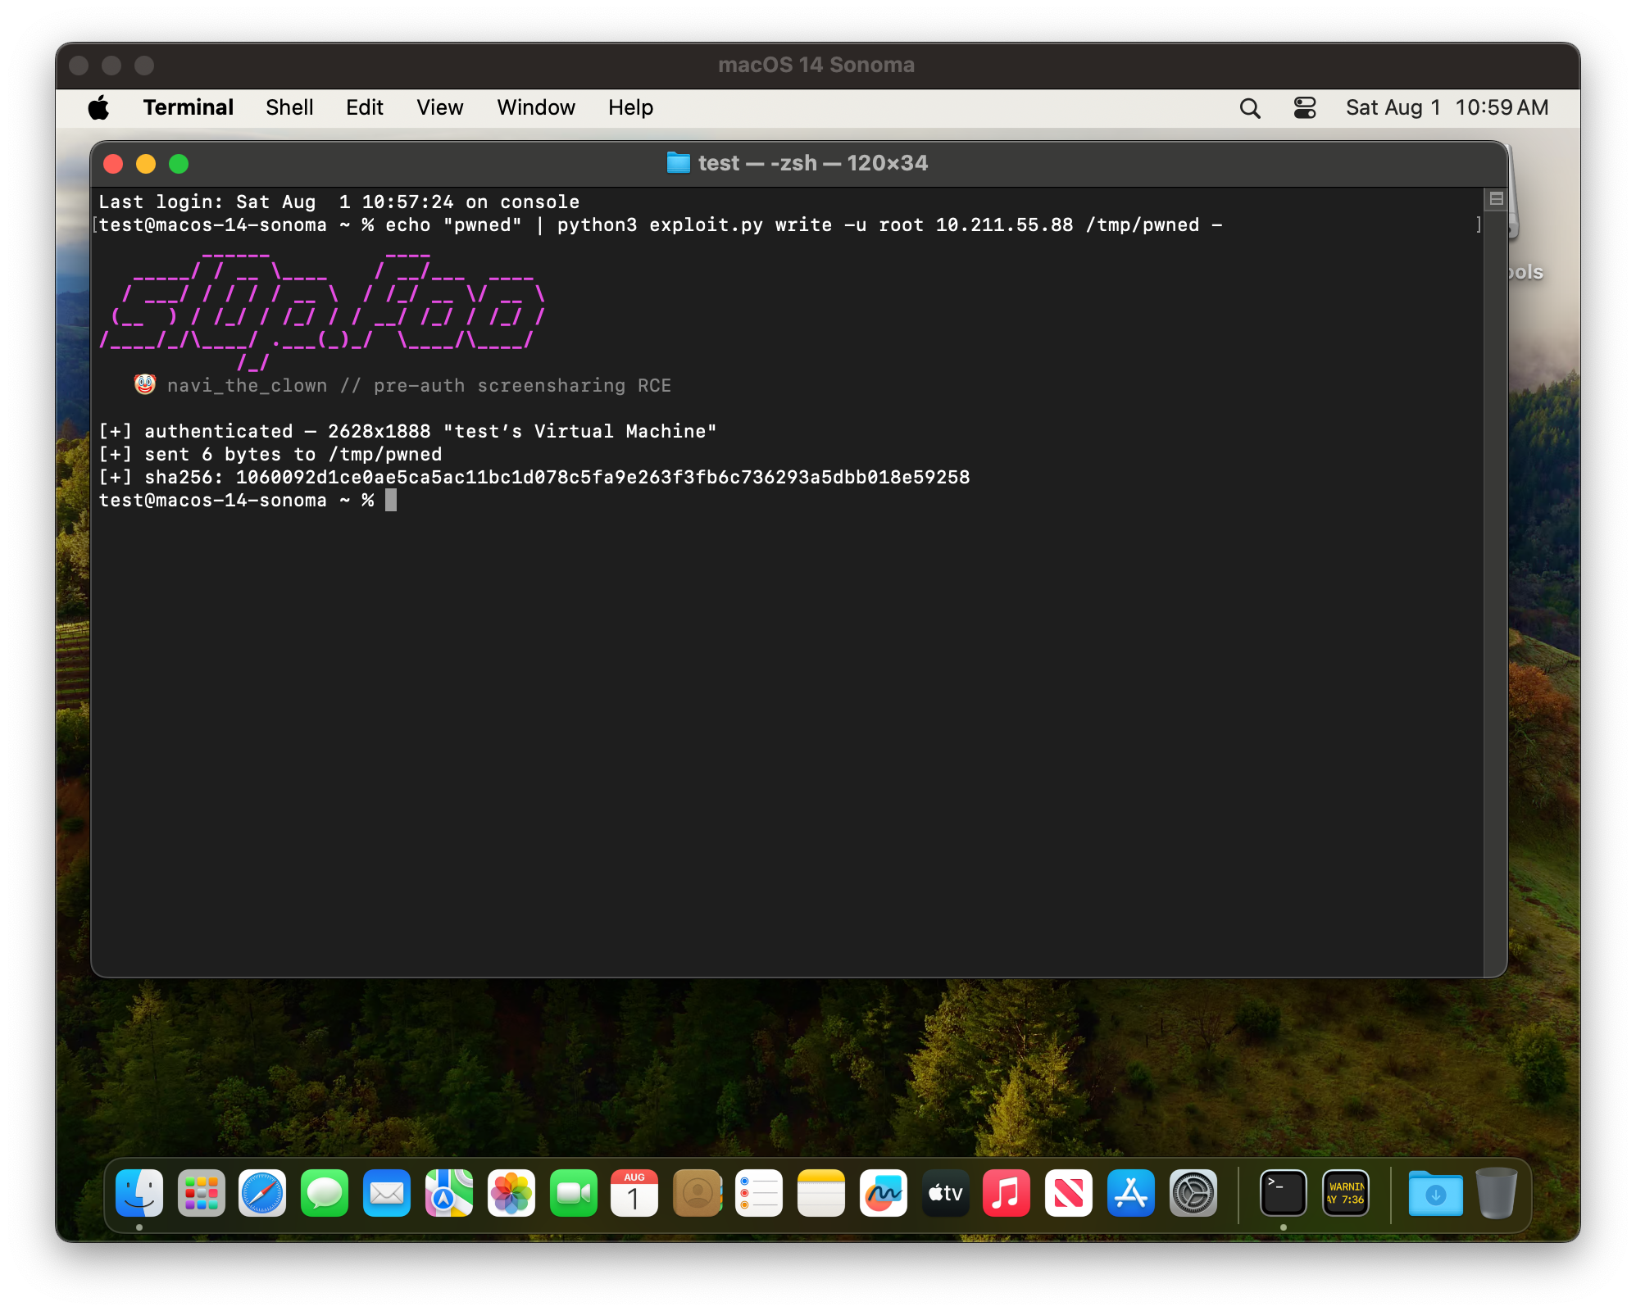Screen dimensions: 1636x1311
Task: Open the Apple menu
Action: click(99, 107)
